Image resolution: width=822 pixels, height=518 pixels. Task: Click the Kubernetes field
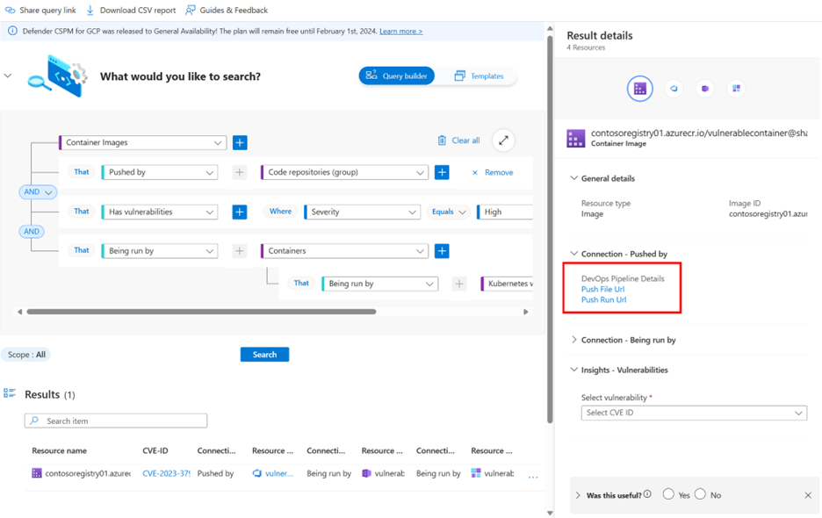pos(507,284)
